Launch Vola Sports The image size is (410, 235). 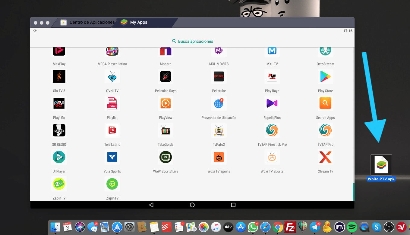pos(112,157)
